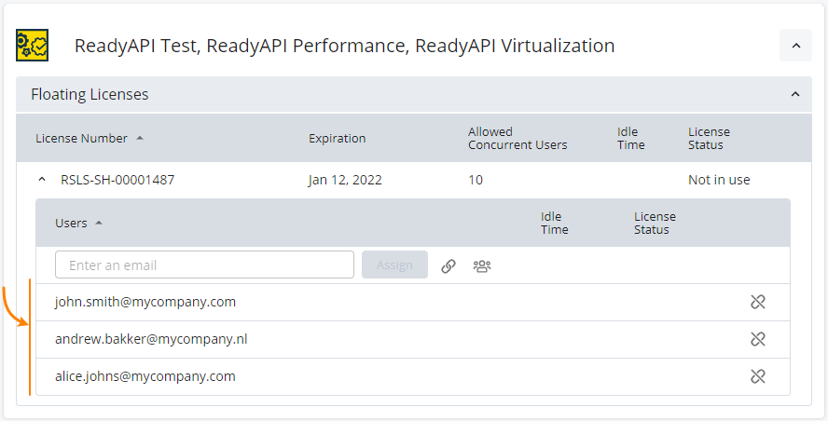
Task: Unassign alice.johns@mycompany.com from the license
Action: tap(757, 376)
